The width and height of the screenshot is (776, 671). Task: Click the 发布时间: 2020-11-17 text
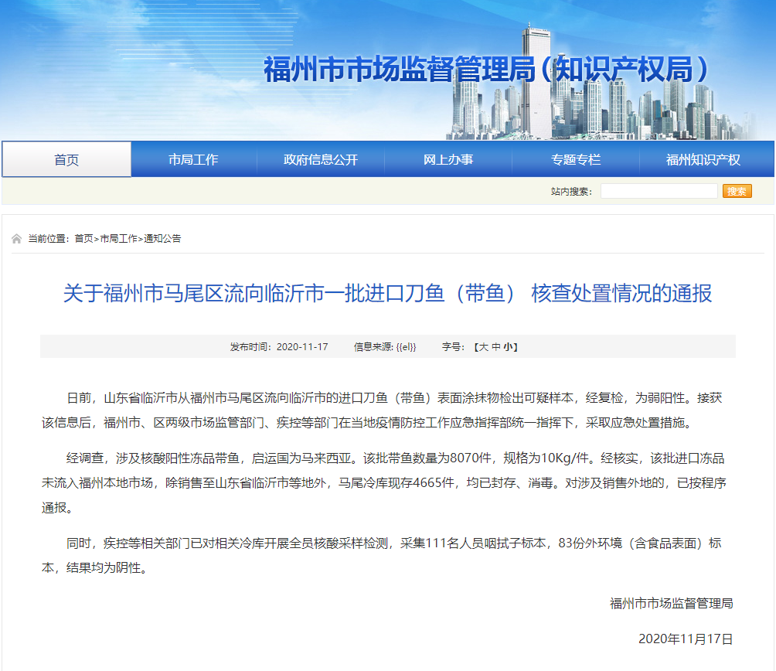(x=279, y=347)
